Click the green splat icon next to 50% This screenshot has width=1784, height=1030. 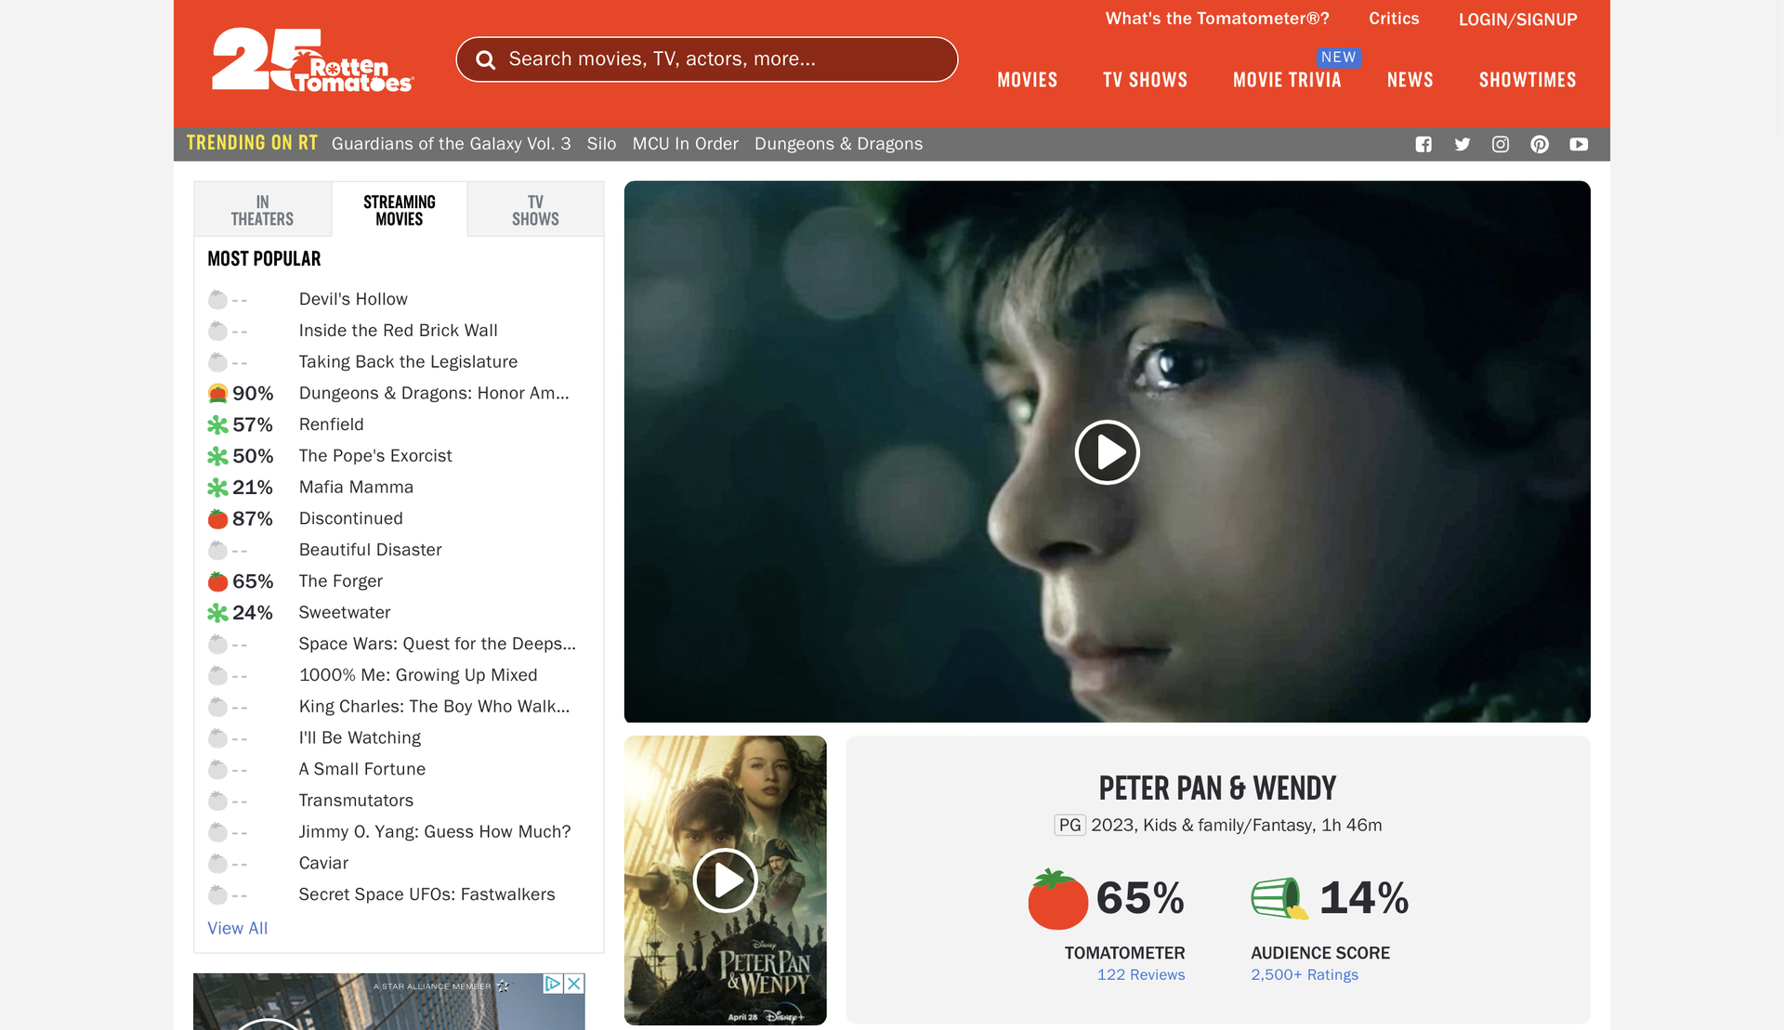pos(217,456)
